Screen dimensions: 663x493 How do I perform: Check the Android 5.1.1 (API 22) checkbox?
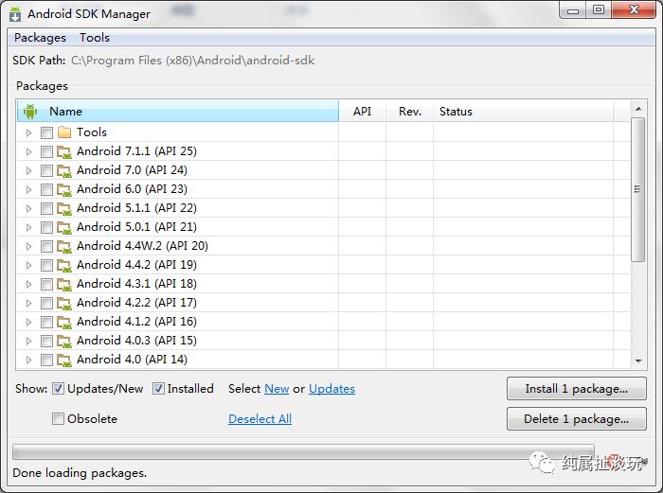tap(46, 208)
